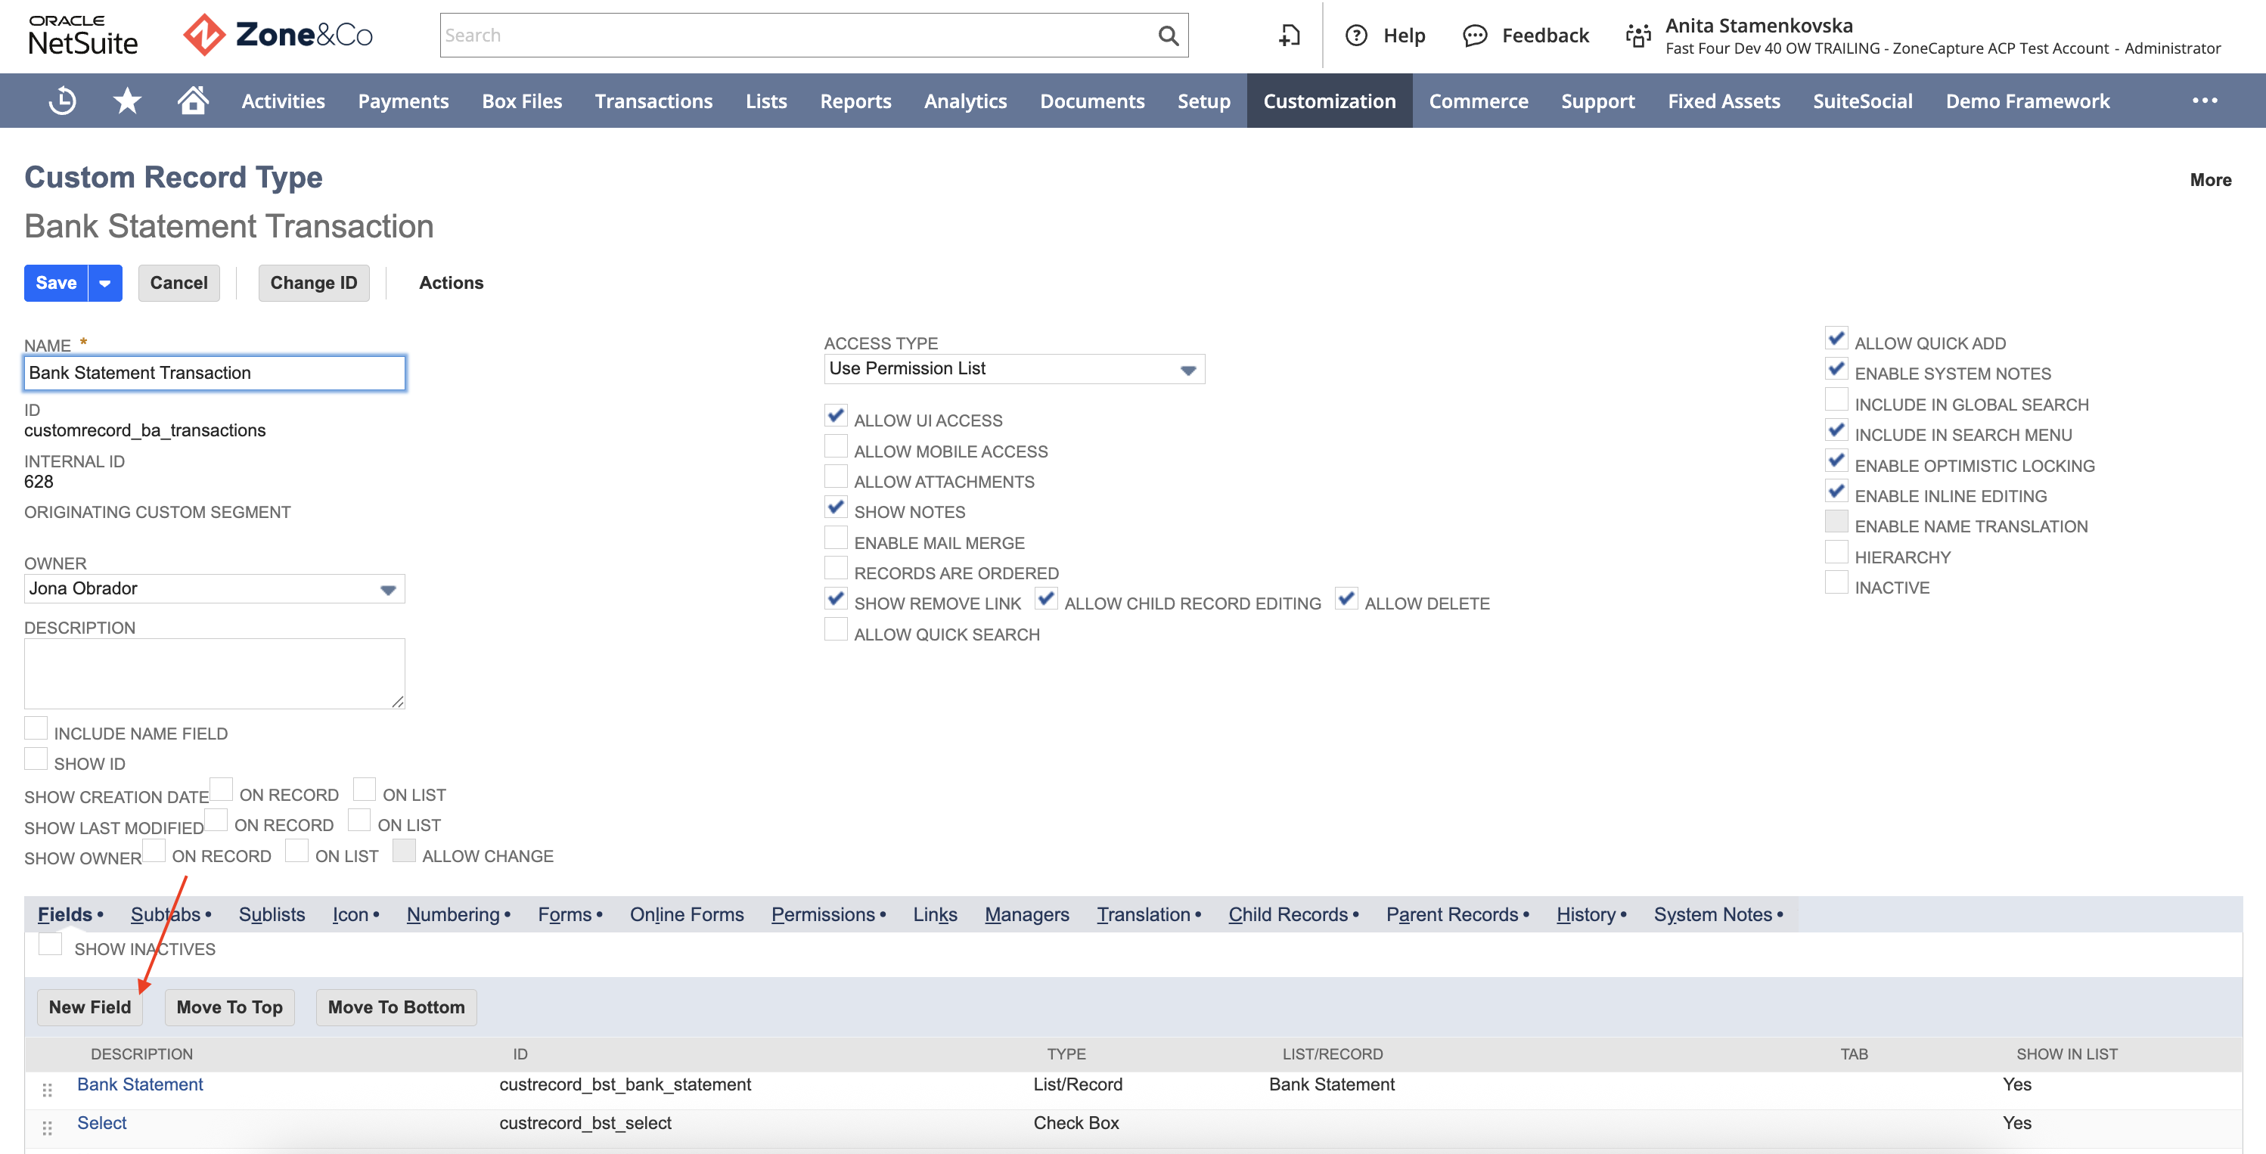Open the Customization menu
This screenshot has width=2266, height=1154.
(x=1329, y=101)
